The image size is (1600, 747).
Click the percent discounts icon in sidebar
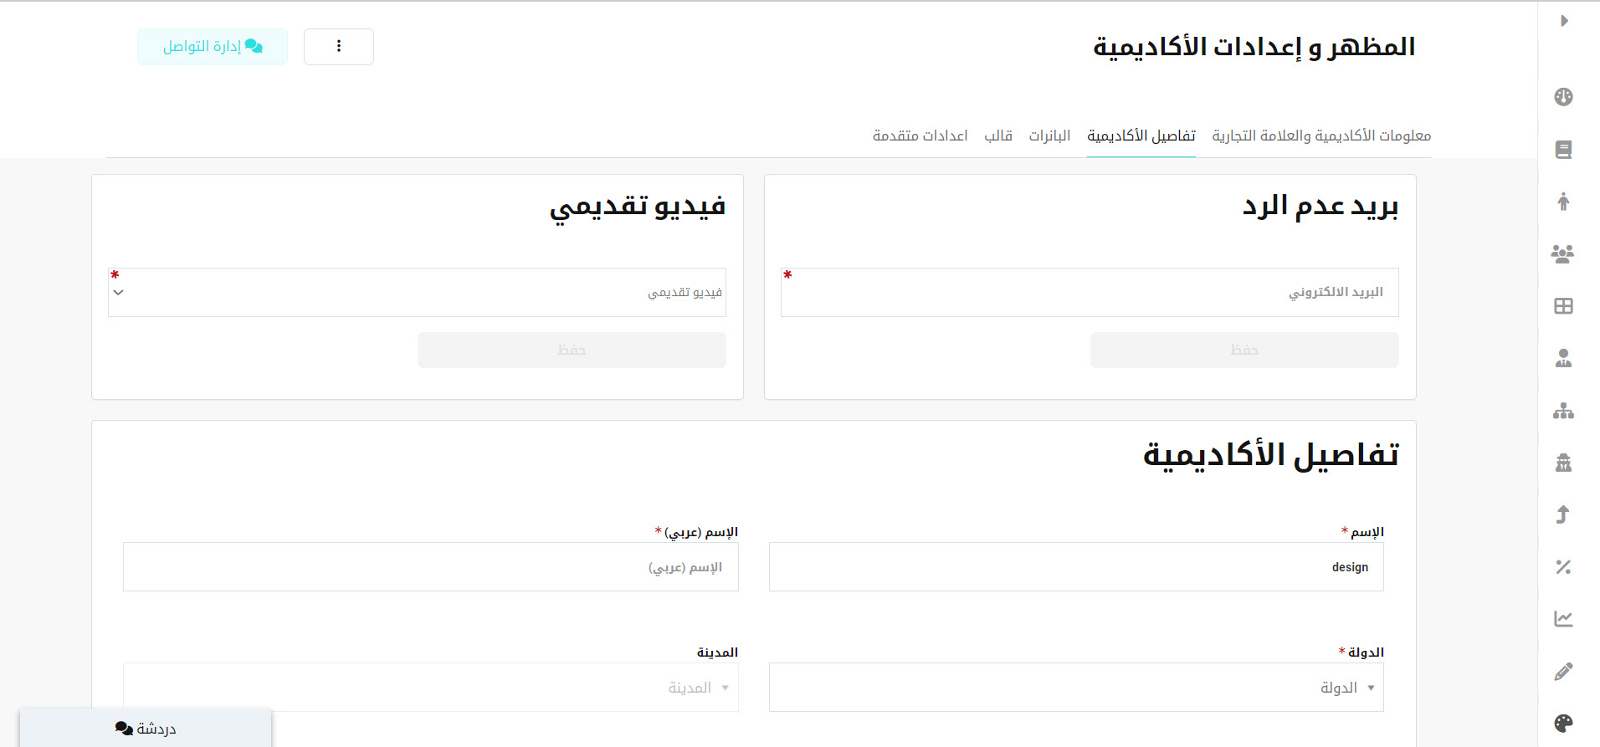coord(1563,567)
